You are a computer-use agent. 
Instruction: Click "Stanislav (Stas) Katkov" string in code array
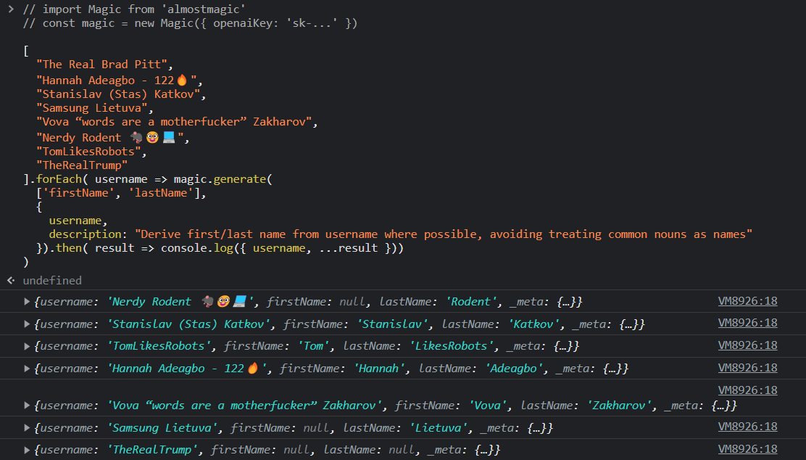(118, 94)
